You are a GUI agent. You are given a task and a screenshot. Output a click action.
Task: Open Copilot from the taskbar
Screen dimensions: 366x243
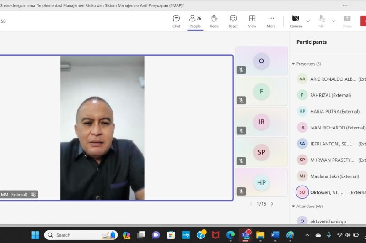pyautogui.click(x=126, y=235)
